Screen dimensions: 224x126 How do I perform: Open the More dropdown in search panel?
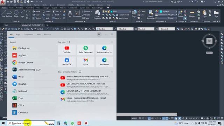pos(47,34)
